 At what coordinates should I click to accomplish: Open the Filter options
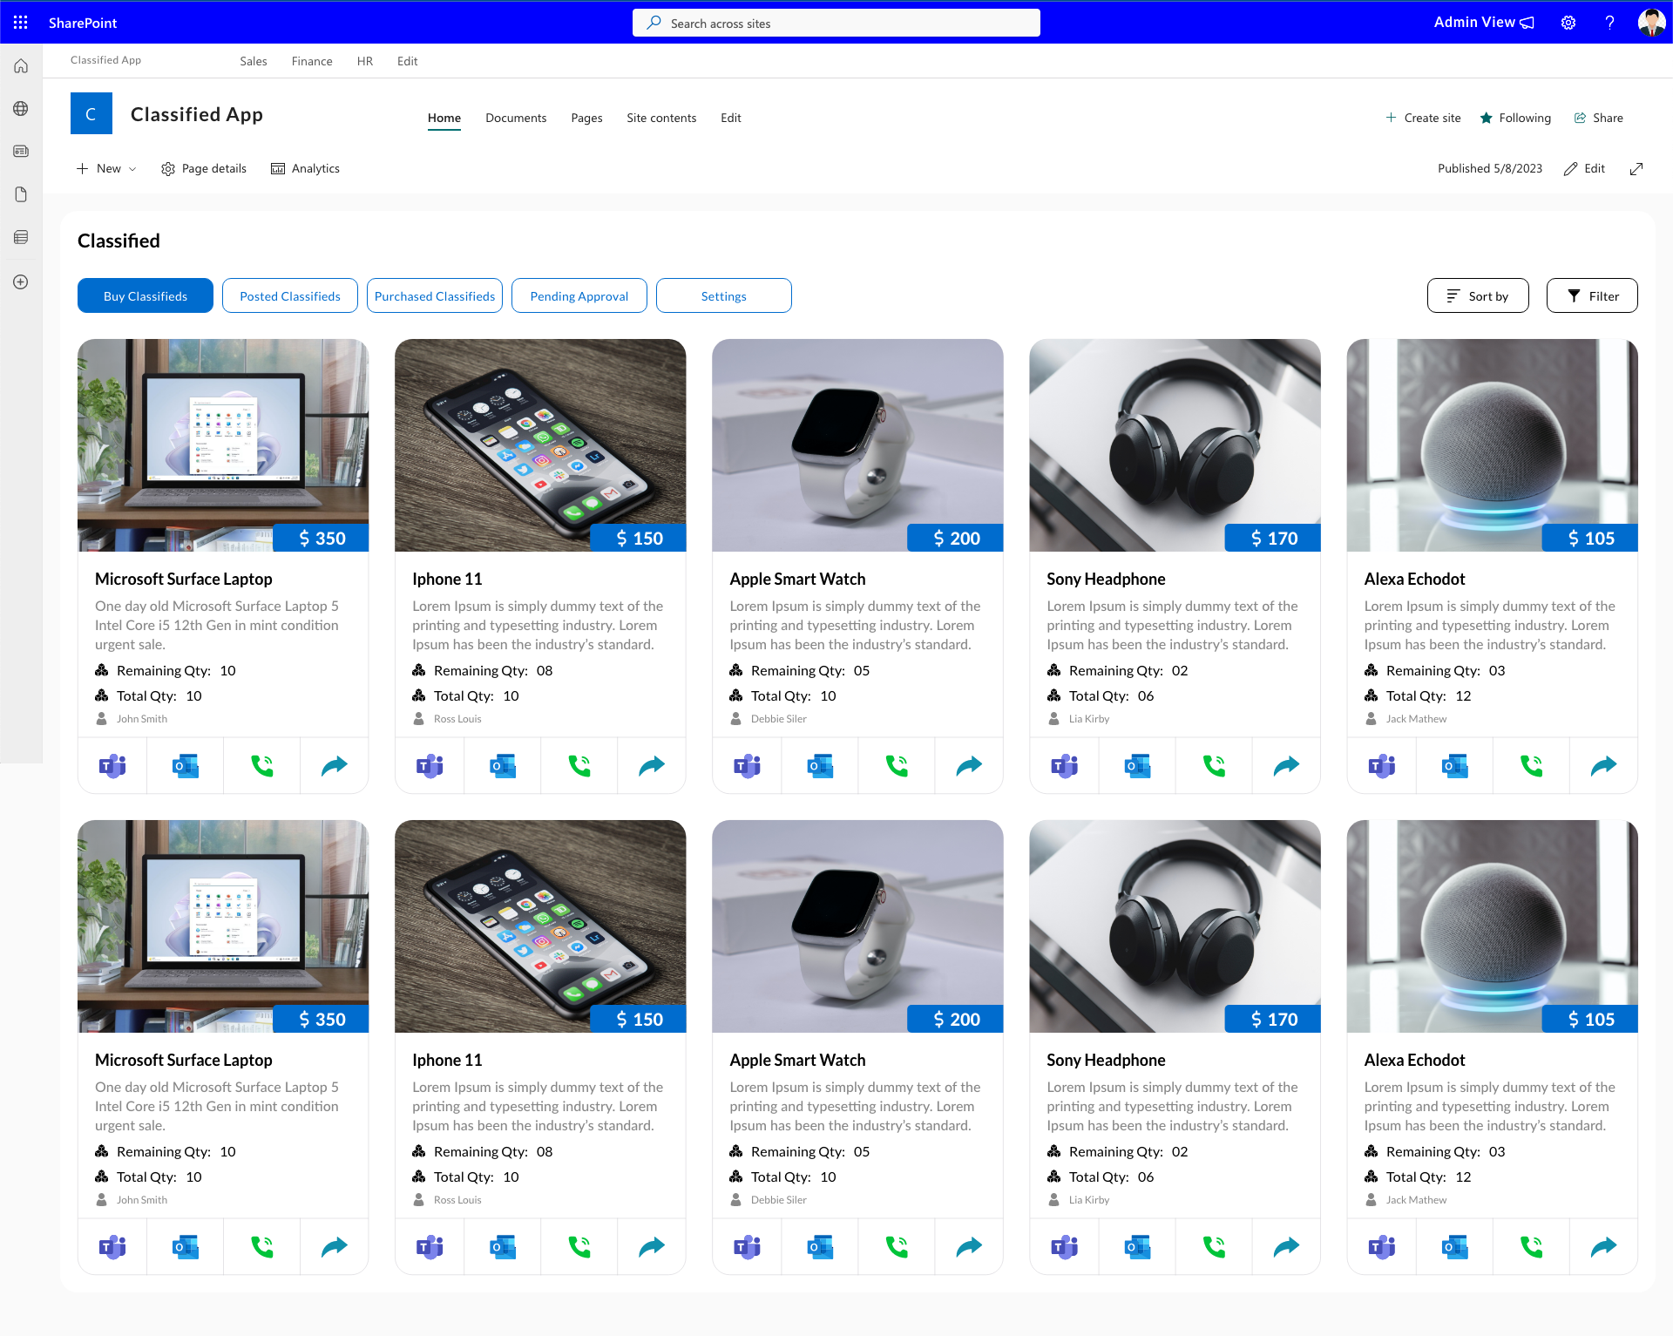[x=1592, y=295]
